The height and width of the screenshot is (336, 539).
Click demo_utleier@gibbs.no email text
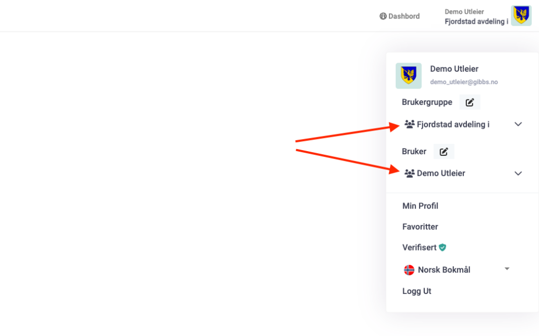click(x=464, y=82)
